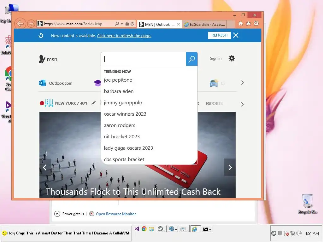Switch to Task Manager taskbar button

pos(184,229)
